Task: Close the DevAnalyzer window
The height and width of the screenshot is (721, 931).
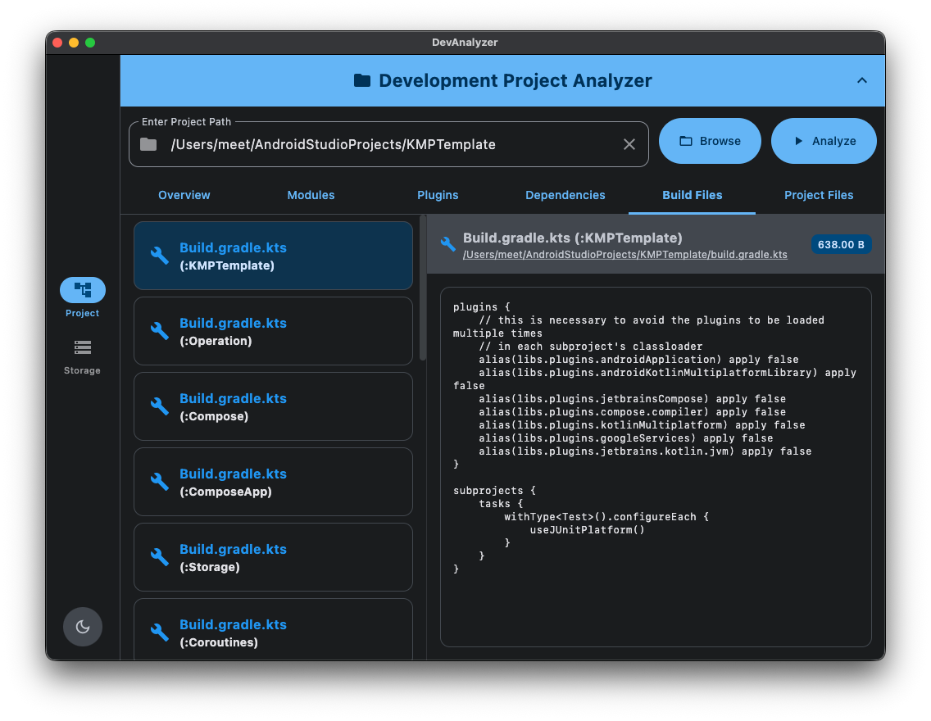Action: coord(57,42)
